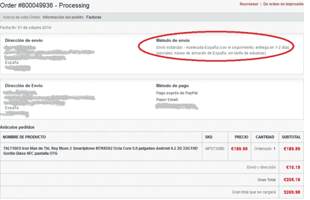310x200 pixels.
Task: Click the Método de envío heading
Action: 173,40
